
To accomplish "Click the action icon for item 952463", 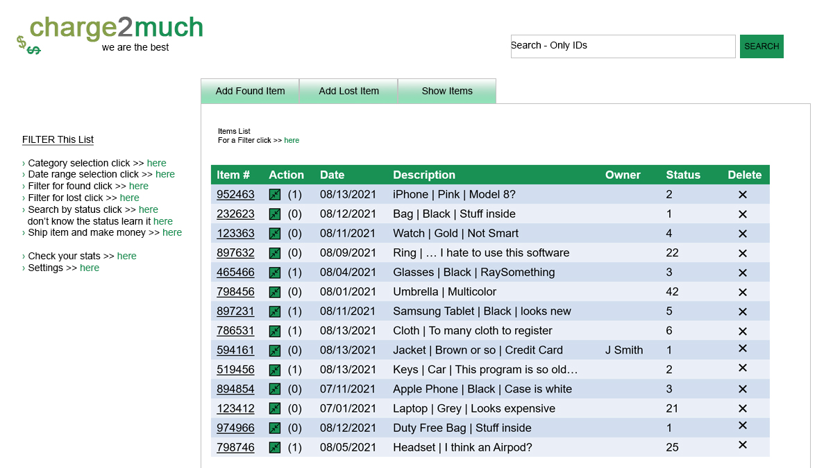I will click(x=275, y=195).
